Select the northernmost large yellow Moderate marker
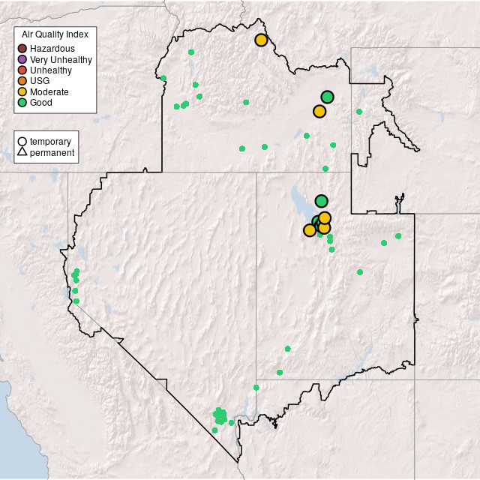Image resolution: width=480 pixels, height=480 pixels. [261, 40]
